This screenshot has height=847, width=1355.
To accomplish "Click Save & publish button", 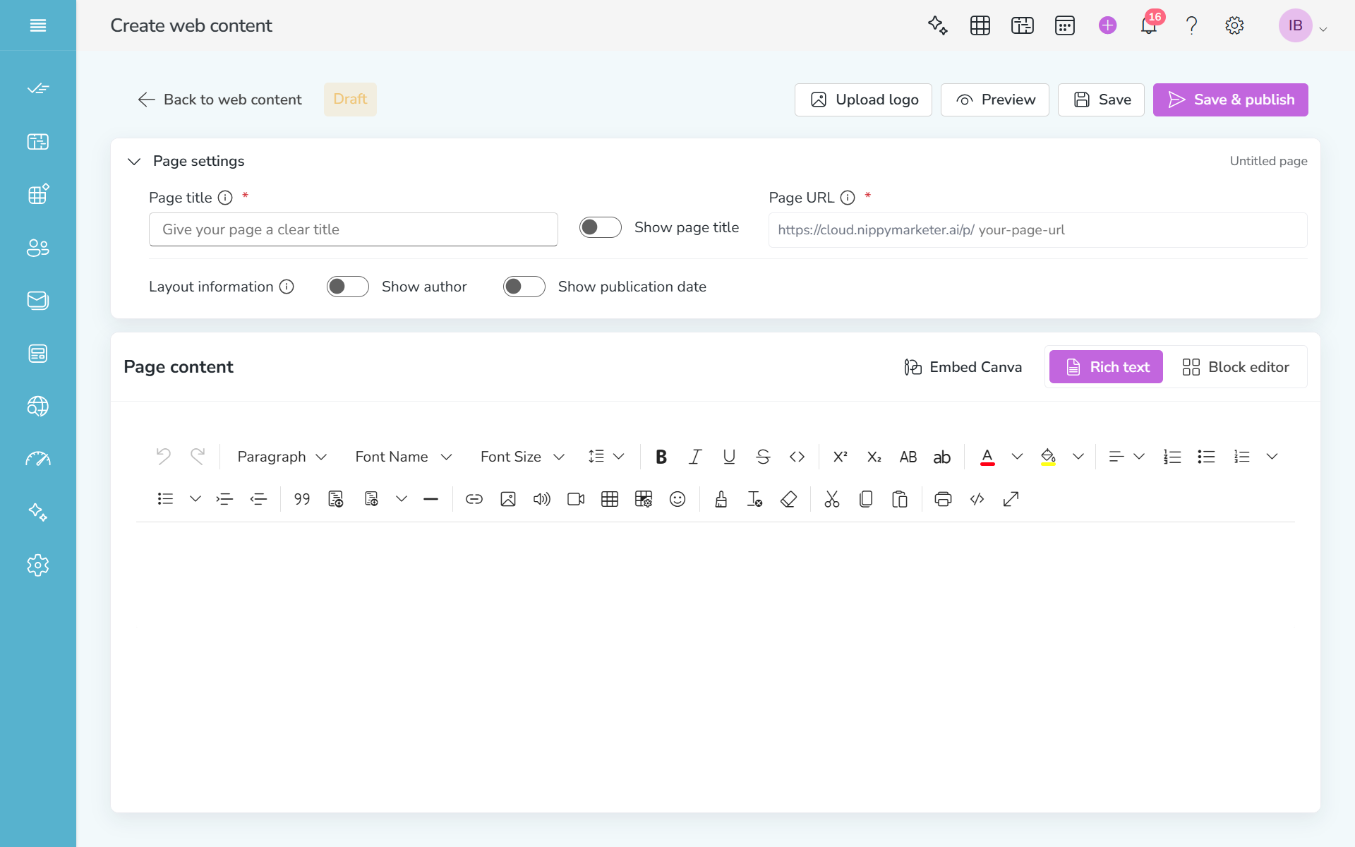I will coord(1230,100).
